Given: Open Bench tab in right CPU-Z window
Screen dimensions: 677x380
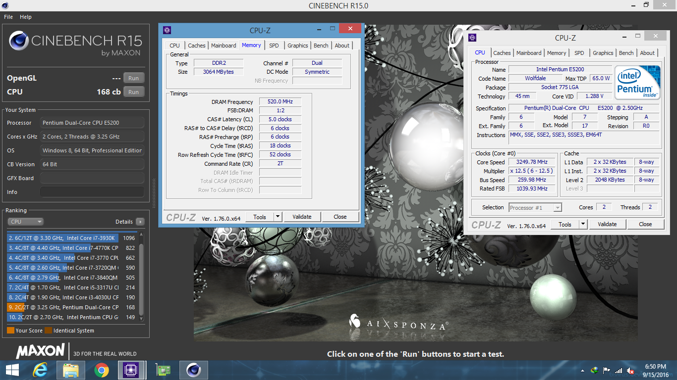Looking at the screenshot, I should (626, 53).
